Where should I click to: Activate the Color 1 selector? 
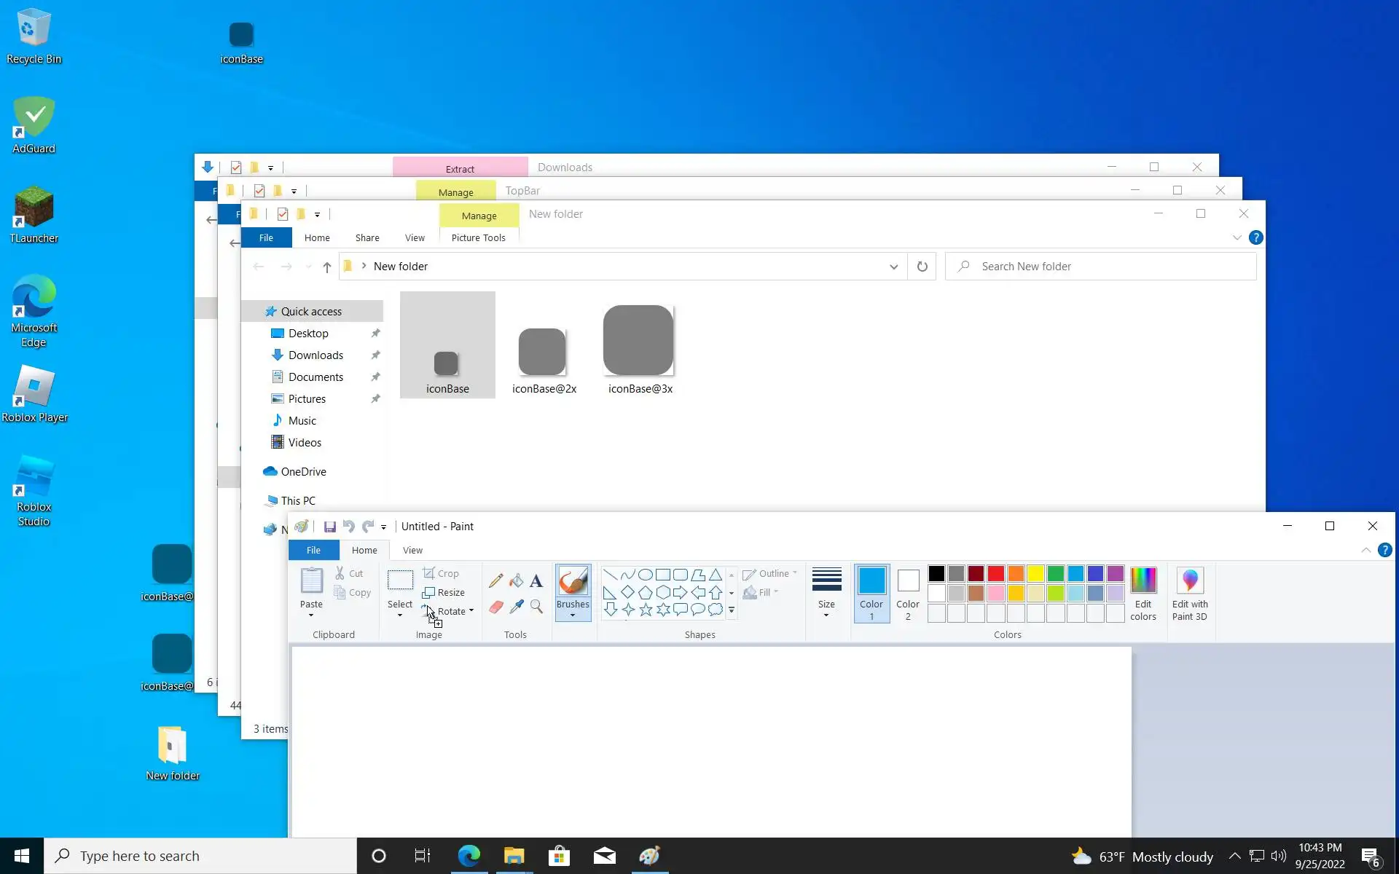coord(871,593)
